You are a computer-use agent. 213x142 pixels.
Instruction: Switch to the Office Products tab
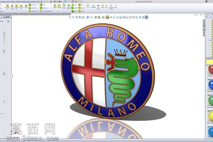click(66, 14)
